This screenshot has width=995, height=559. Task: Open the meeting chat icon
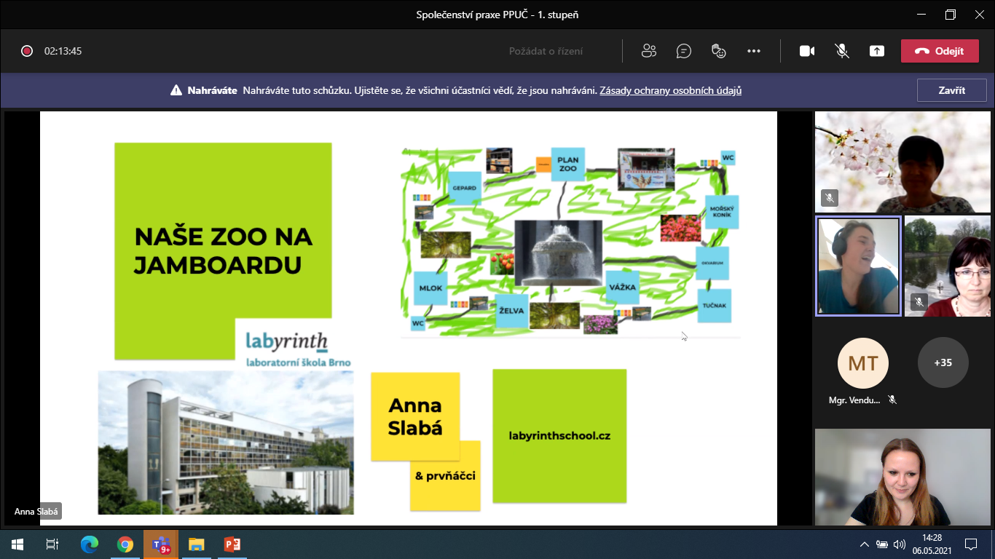click(x=683, y=51)
